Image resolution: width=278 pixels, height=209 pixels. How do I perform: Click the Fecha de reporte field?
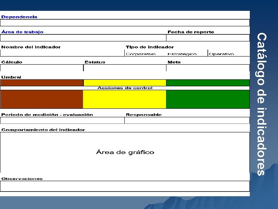pos(208,38)
